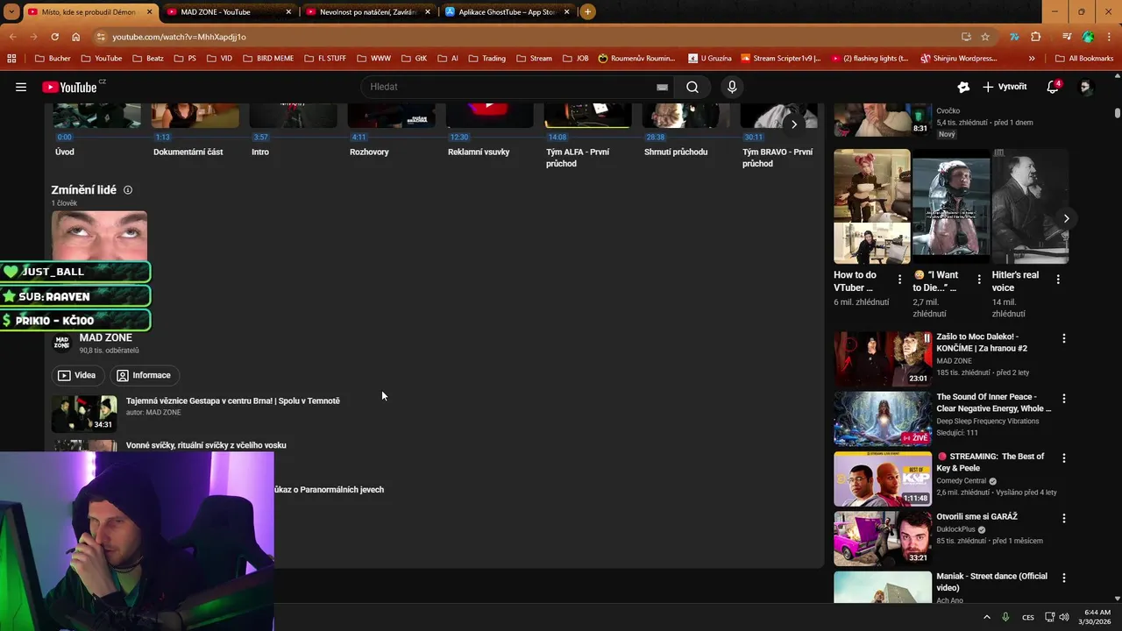Screen dimensions: 1122x631
Task: Open info icon next to Zmínění lidé
Action: 128,190
